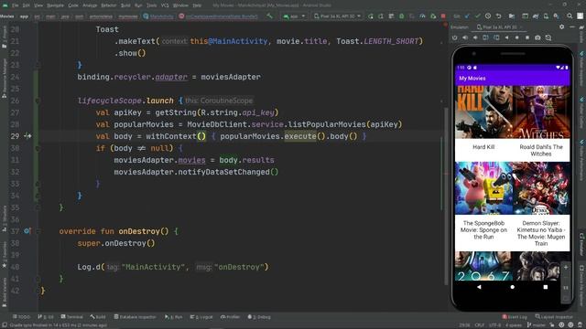Click 'Toast.LENGTH_SHORT' on line 21
Image resolution: width=586 pixels, height=329 pixels.
coord(377,41)
